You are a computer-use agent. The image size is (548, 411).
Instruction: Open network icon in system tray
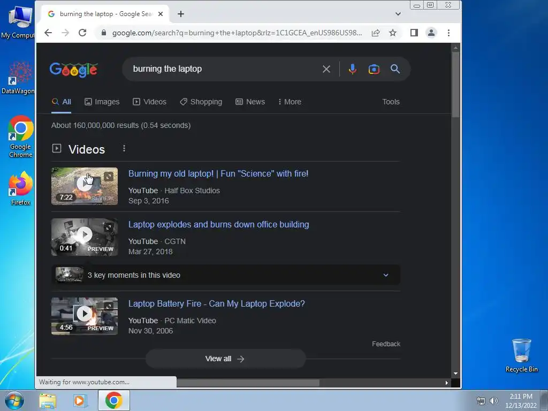pyautogui.click(x=481, y=401)
